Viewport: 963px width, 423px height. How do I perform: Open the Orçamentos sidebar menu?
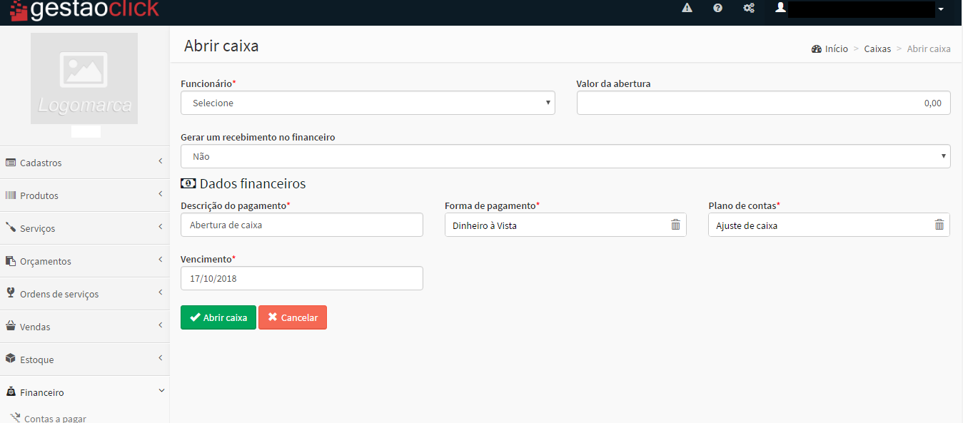point(84,261)
